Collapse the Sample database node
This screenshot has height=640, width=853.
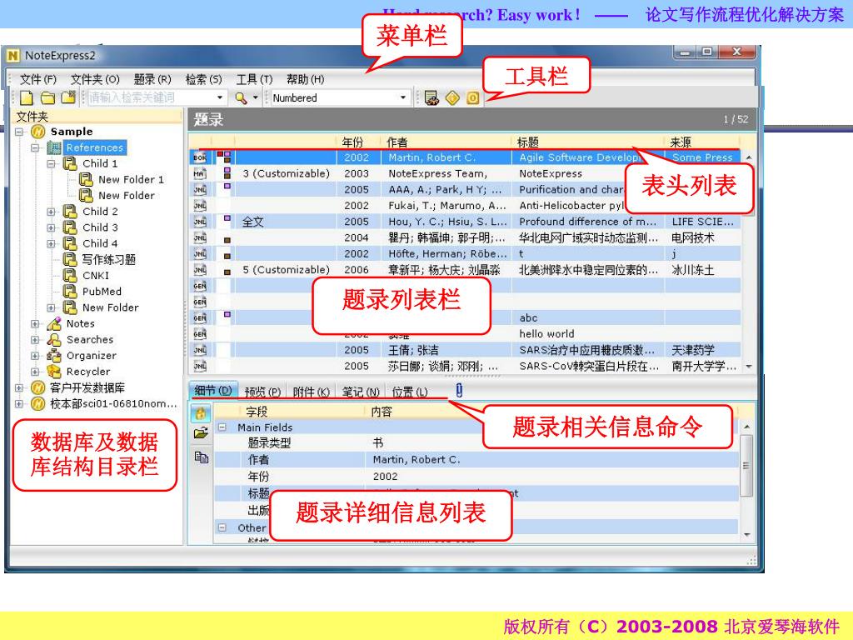(x=19, y=132)
